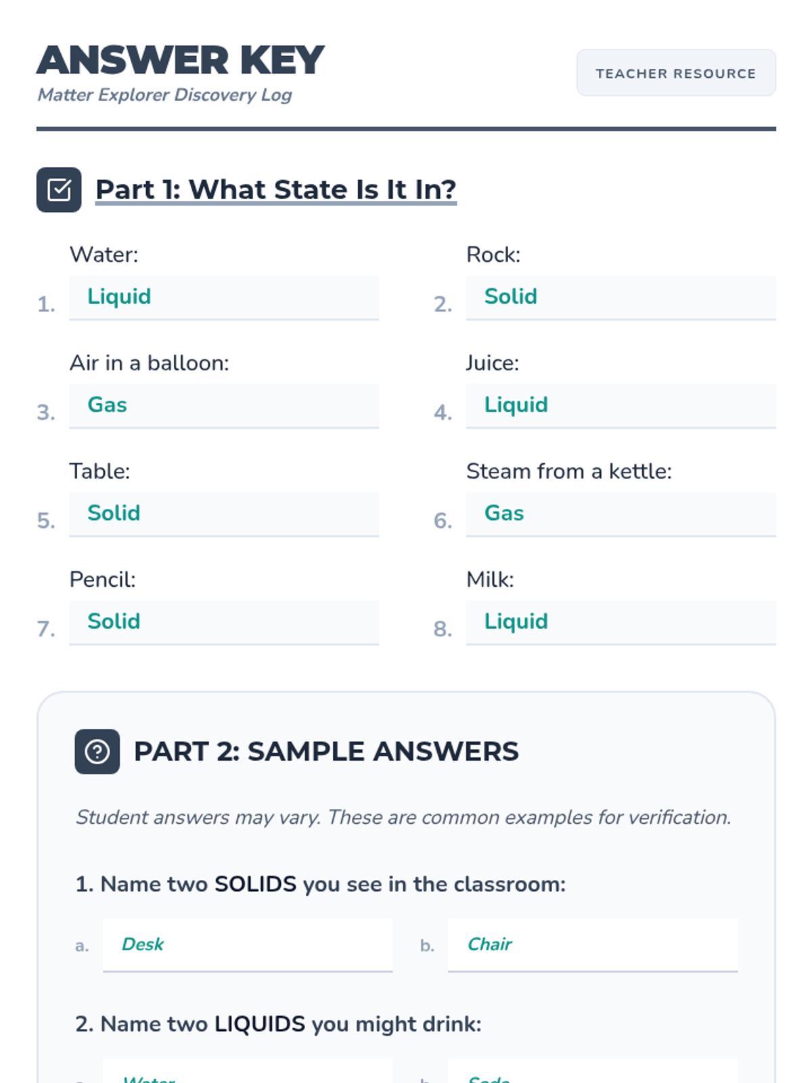Click the Matter Explorer Discovery Log subtitle
Image resolution: width=812 pixels, height=1083 pixels.
coord(164,95)
